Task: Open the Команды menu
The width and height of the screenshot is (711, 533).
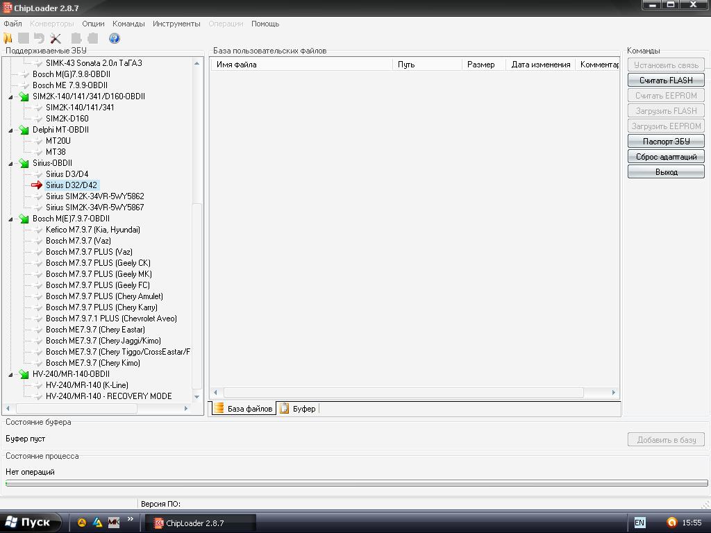Action: (128, 24)
